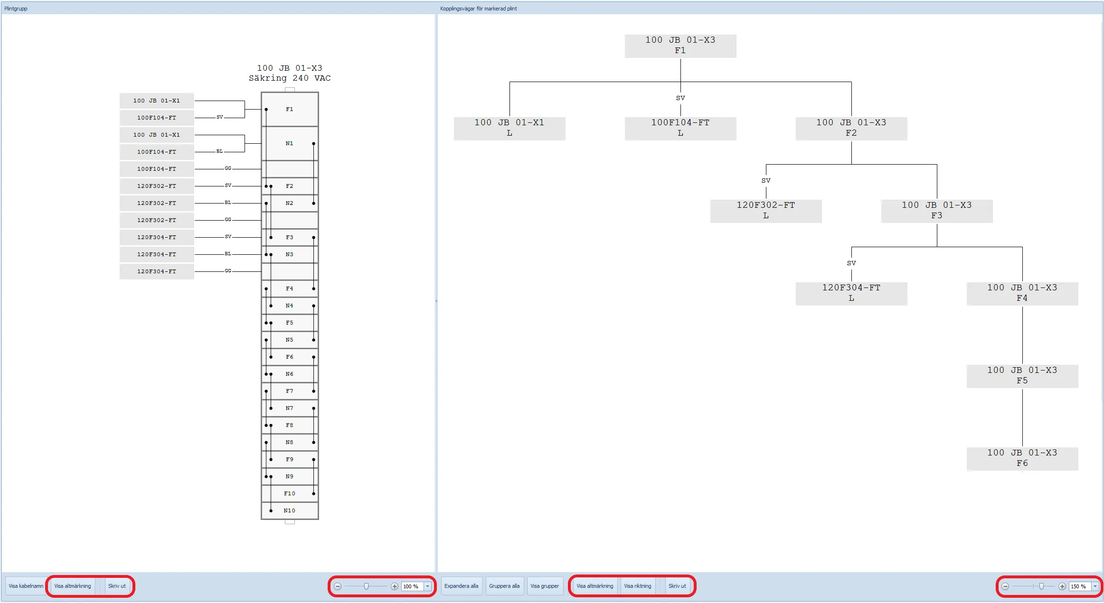Click the Plintgrupp zoom slider handle
Viewport: 1104px width, 603px height.
[366, 586]
